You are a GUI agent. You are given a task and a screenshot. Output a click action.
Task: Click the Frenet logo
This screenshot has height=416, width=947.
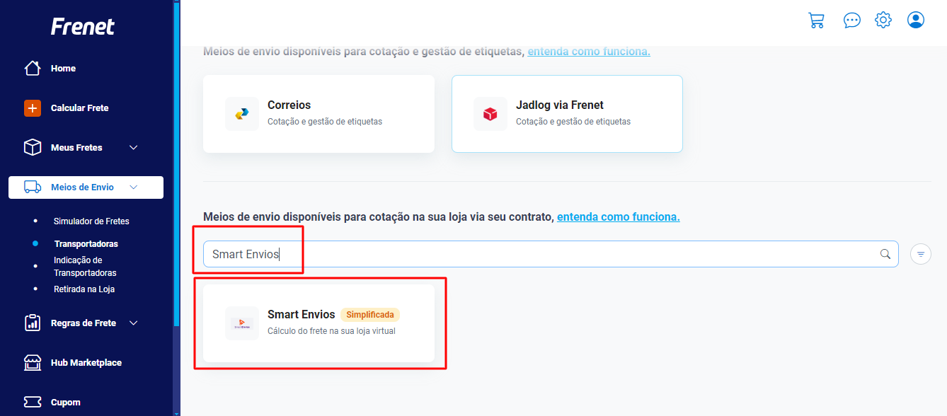click(83, 27)
